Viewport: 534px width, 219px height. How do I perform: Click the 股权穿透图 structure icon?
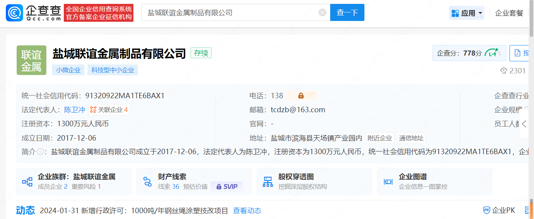tap(268, 181)
